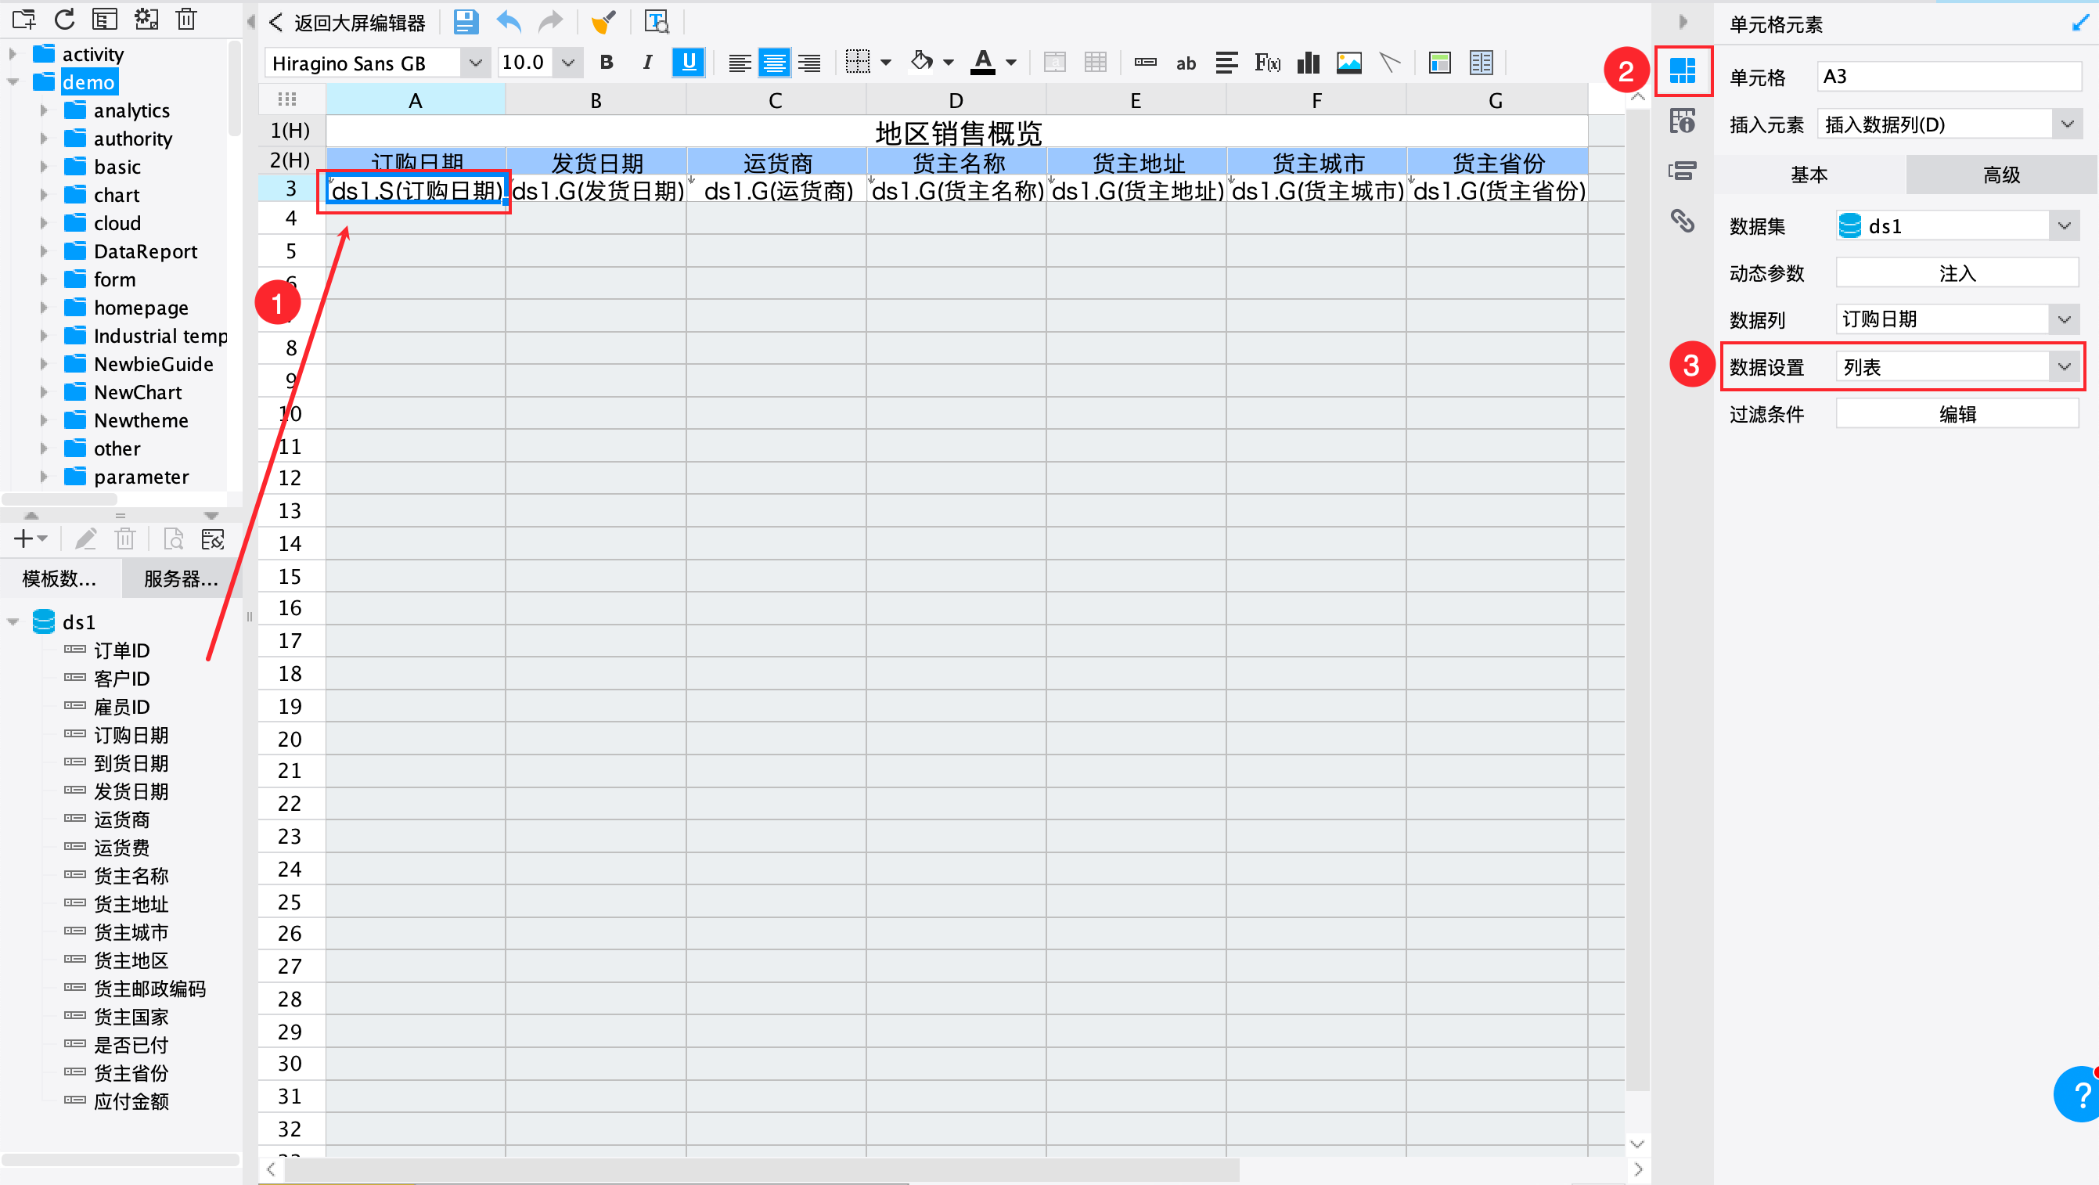The width and height of the screenshot is (2099, 1185).
Task: Click the insert image icon
Action: click(x=1348, y=63)
